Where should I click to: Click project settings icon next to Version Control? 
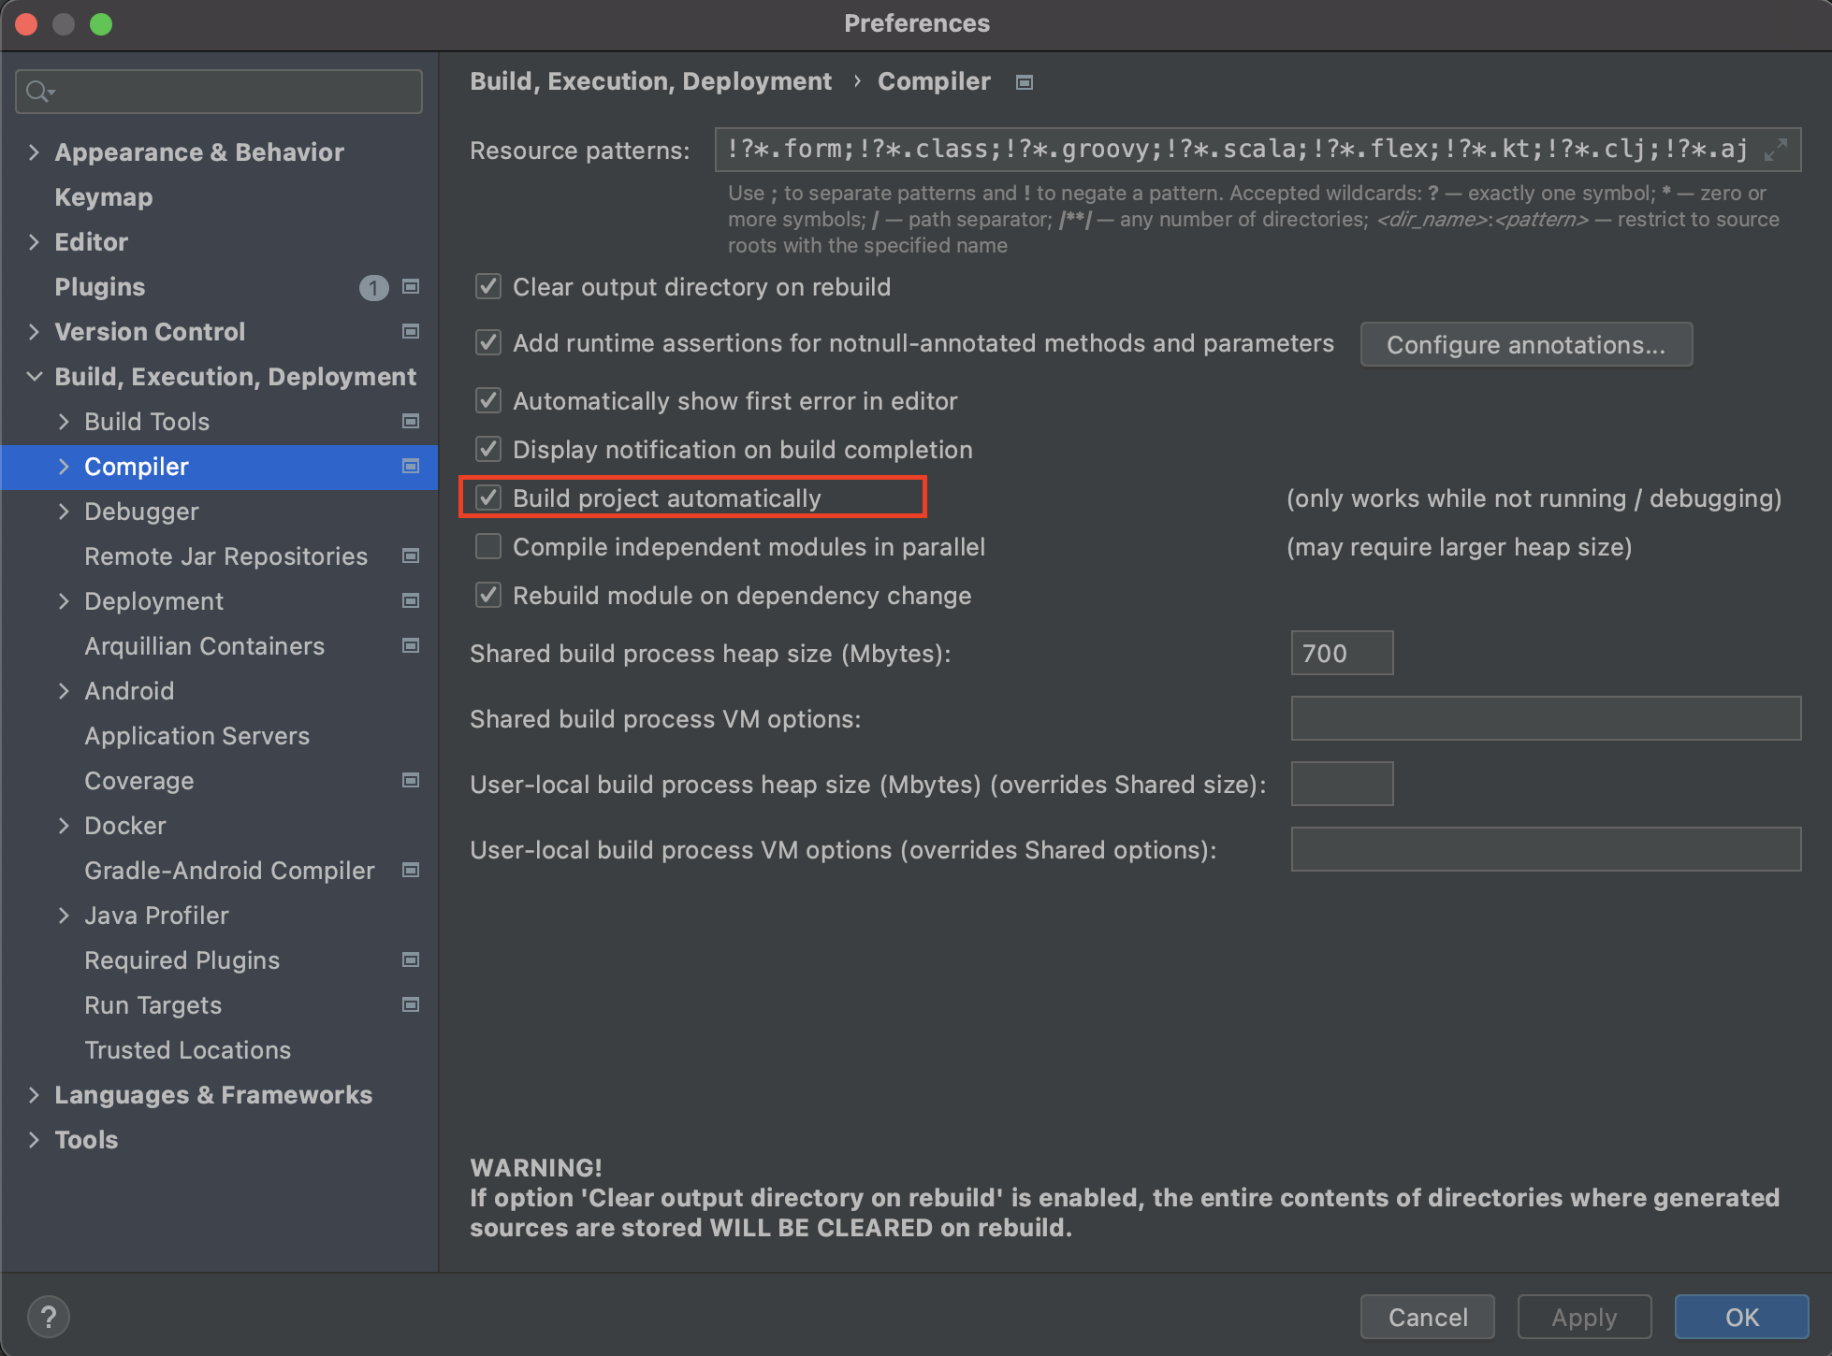410,332
